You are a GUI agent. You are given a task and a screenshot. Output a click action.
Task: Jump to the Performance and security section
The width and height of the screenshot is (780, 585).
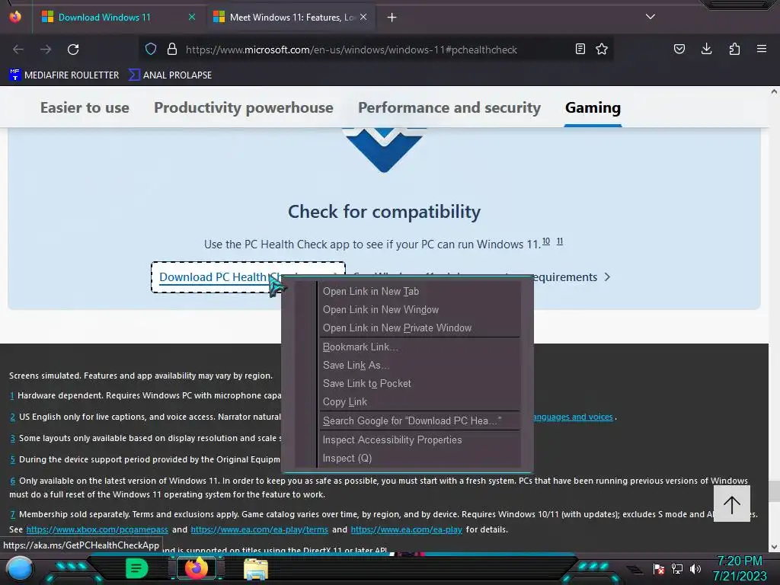click(449, 107)
